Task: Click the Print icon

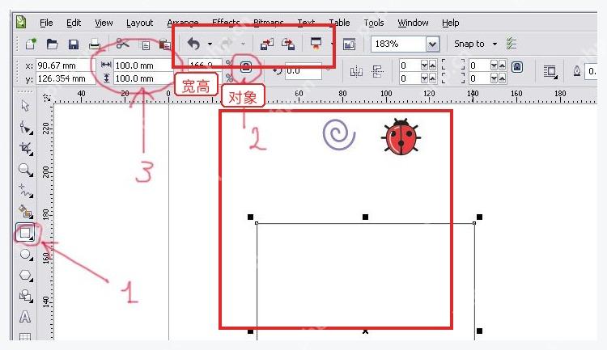Action: pyautogui.click(x=95, y=44)
